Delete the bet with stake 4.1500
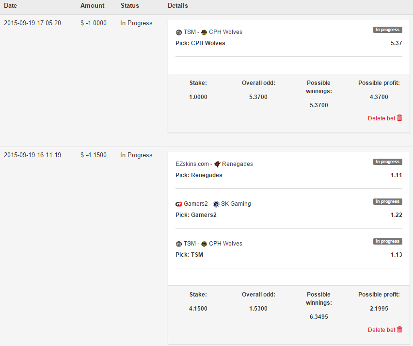Screen dimensions: 413x346 click(x=385, y=330)
